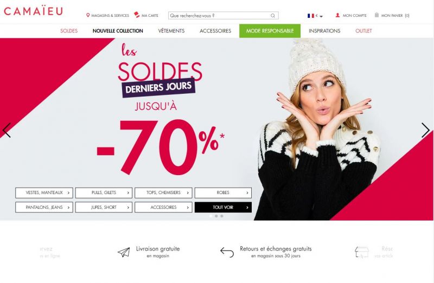The image size is (434, 283).
Task: Open the country and currency dropdown
Action: 315,16
